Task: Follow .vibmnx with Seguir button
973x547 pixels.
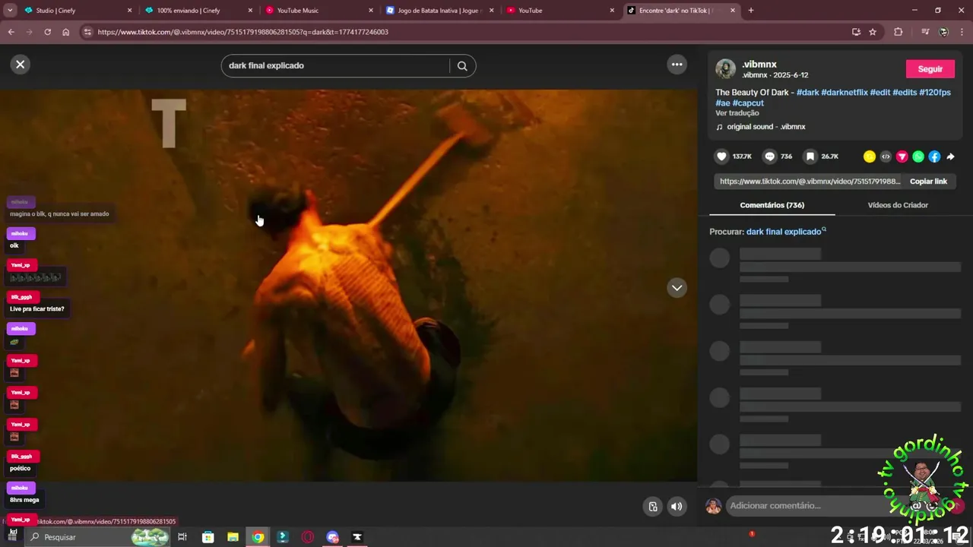Action: click(x=930, y=68)
